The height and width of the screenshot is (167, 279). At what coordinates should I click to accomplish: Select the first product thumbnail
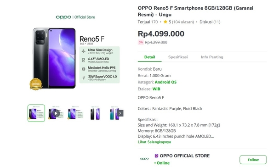36,113
